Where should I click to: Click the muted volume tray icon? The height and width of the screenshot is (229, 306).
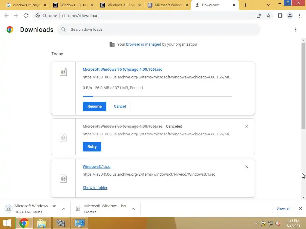[x=278, y=223]
